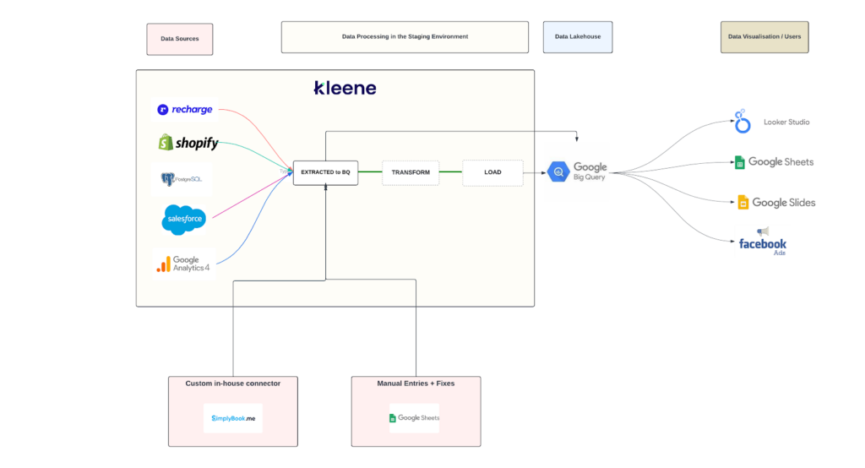This screenshot has width=865, height=468.
Task: Click the Recharge logo
Action: 185,110
